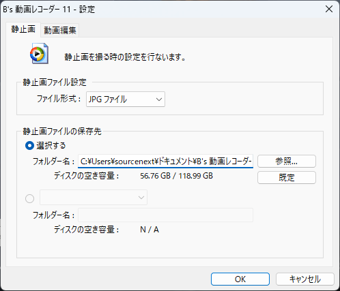Expand the ファイル形式 JPG ファイル dropdown
Viewport: 340px width, 291px height.
(126, 99)
